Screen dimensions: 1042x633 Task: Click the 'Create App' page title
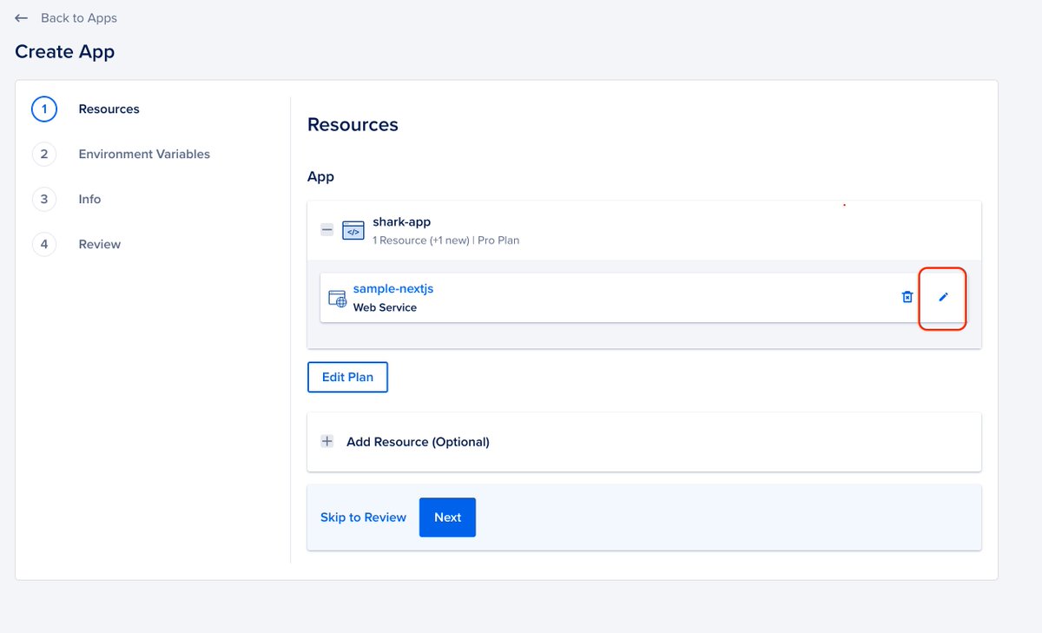coord(65,52)
